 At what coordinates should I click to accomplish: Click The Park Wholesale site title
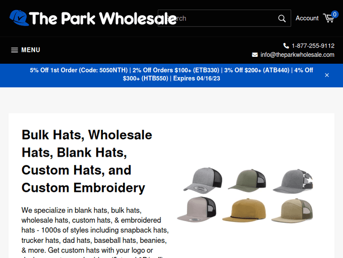[x=103, y=18]
